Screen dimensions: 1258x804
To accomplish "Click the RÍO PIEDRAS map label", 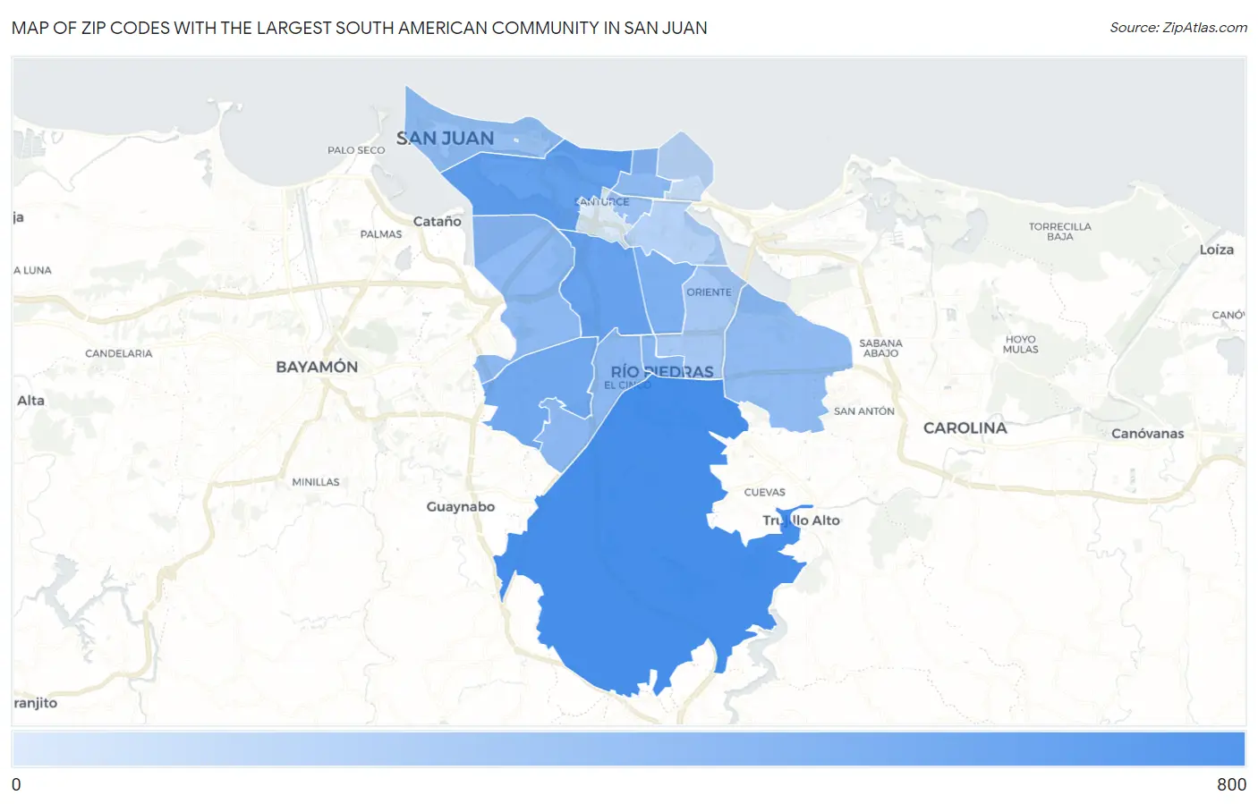I will pyautogui.click(x=662, y=371).
